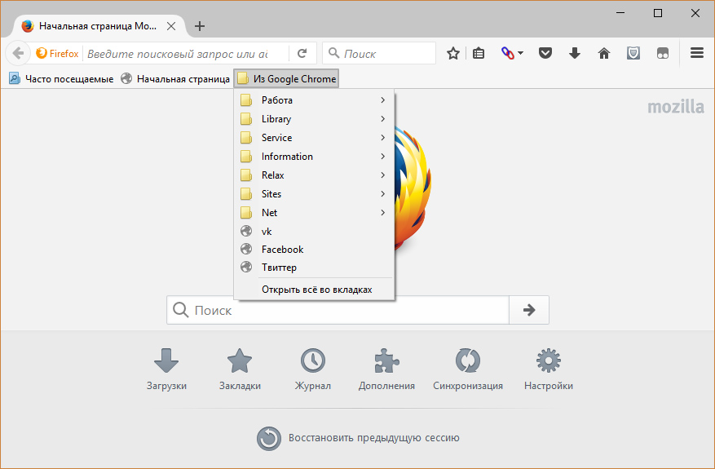Open the vk bookmark
The image size is (715, 469).
pyautogui.click(x=314, y=231)
